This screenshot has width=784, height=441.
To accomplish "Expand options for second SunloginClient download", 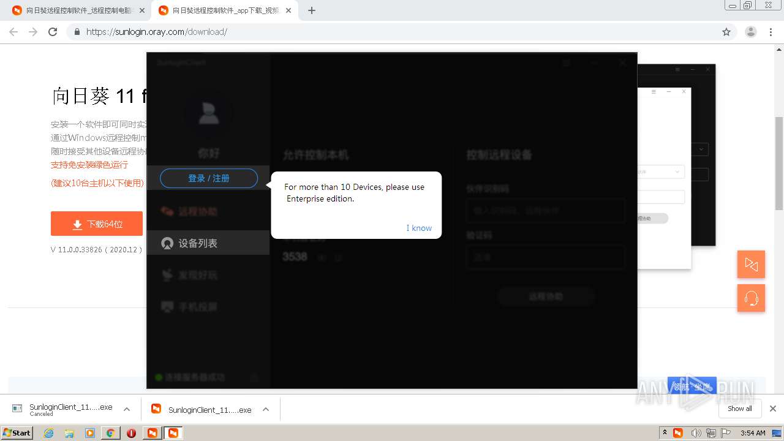I will pyautogui.click(x=266, y=409).
